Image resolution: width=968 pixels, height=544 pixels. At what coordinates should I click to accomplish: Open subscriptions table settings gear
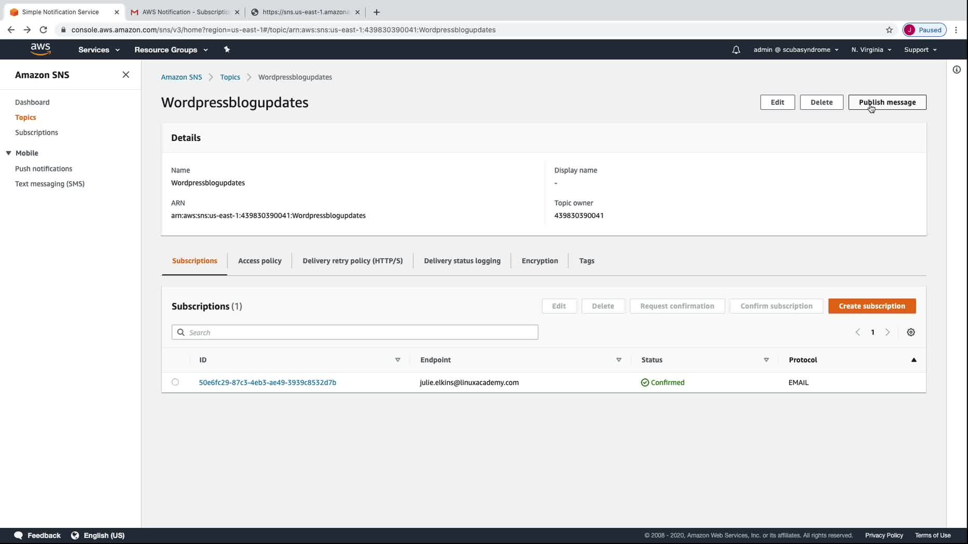[911, 332]
